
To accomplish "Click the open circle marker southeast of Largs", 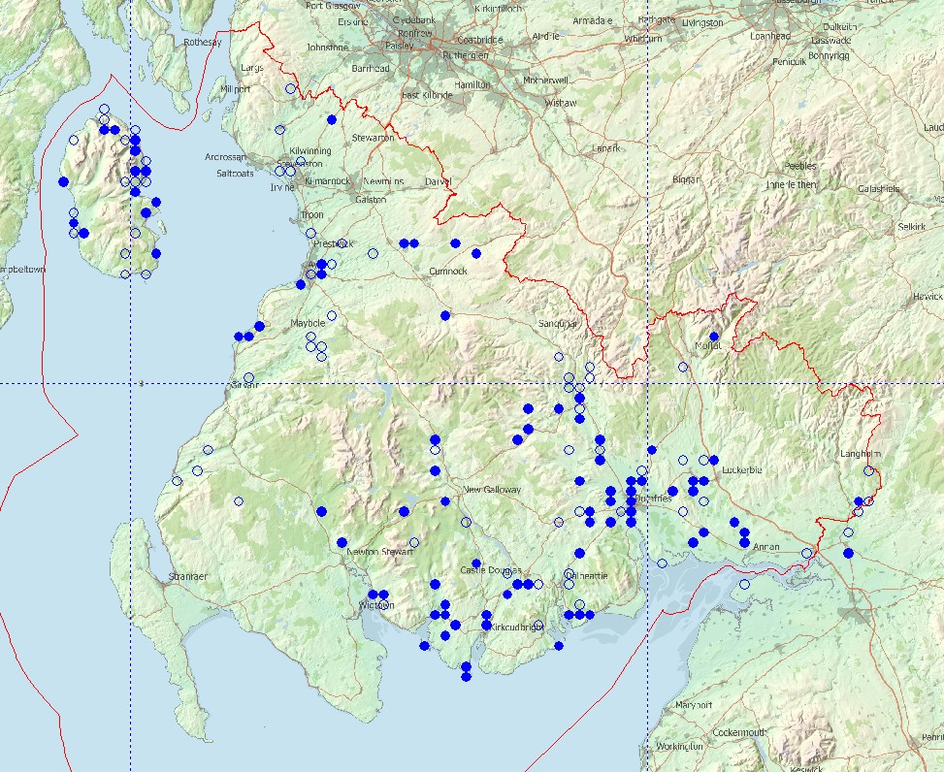I will pos(290,88).
